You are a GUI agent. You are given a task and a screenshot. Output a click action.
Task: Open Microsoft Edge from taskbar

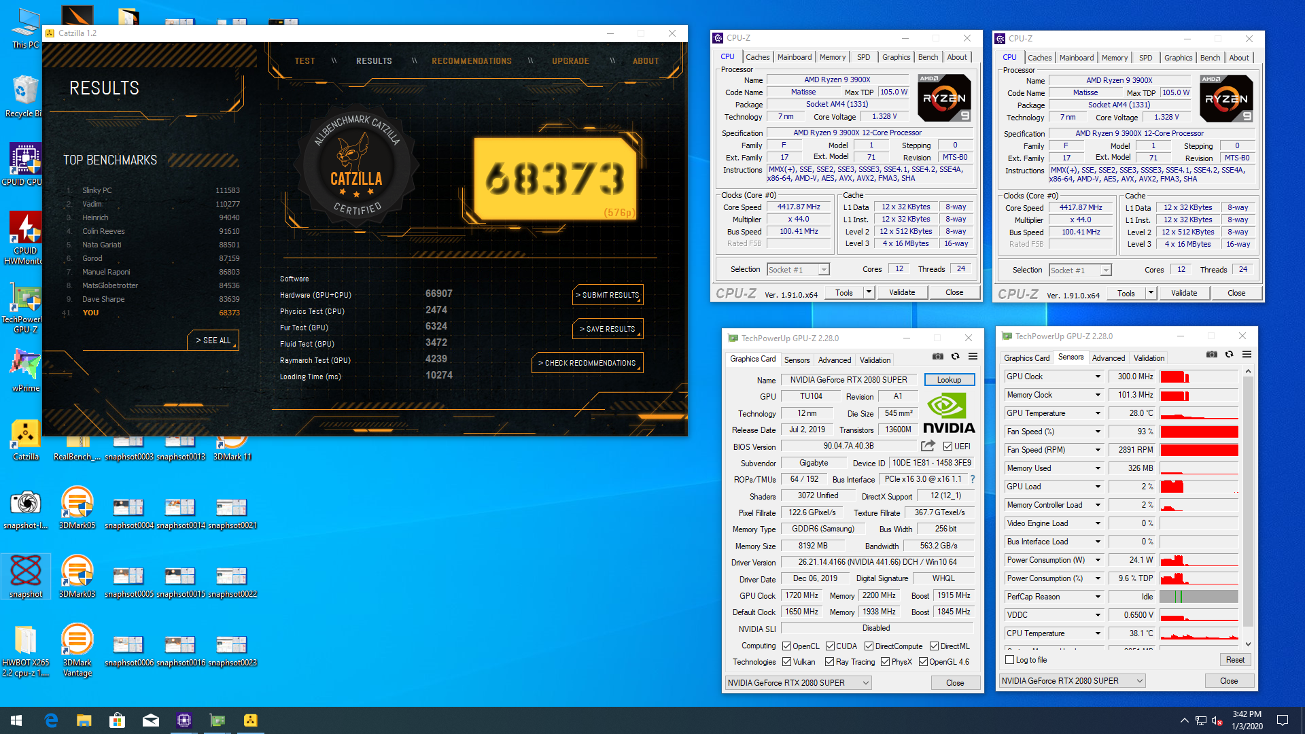[x=51, y=720]
